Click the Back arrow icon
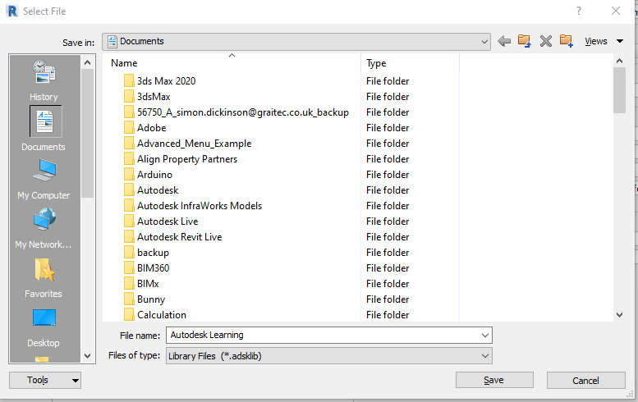The width and height of the screenshot is (638, 402). (504, 41)
